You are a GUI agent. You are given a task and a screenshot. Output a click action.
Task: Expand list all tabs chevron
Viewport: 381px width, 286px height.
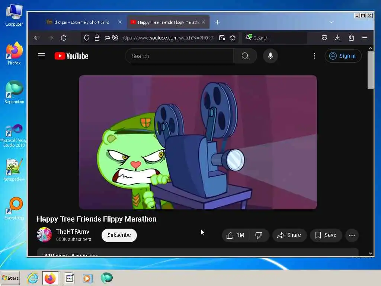[331, 22]
